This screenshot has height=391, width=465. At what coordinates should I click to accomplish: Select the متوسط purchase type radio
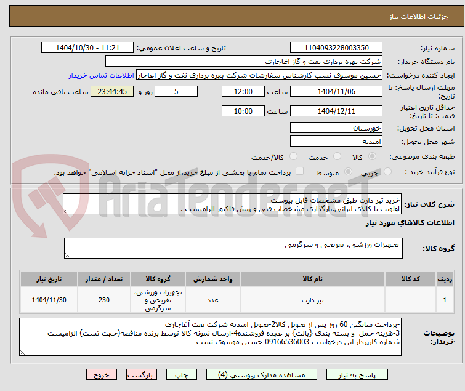348,172
